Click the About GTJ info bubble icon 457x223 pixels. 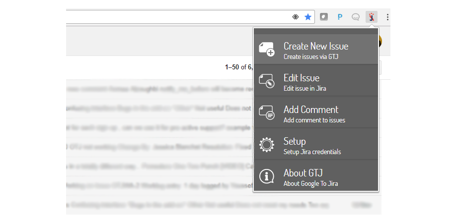267,176
